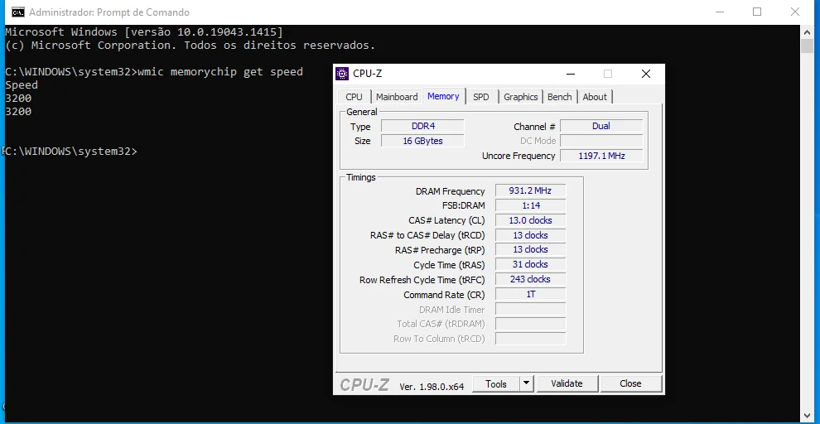Image resolution: width=820 pixels, height=424 pixels.
Task: Click the tRFC 243 clocks value
Action: 530,279
